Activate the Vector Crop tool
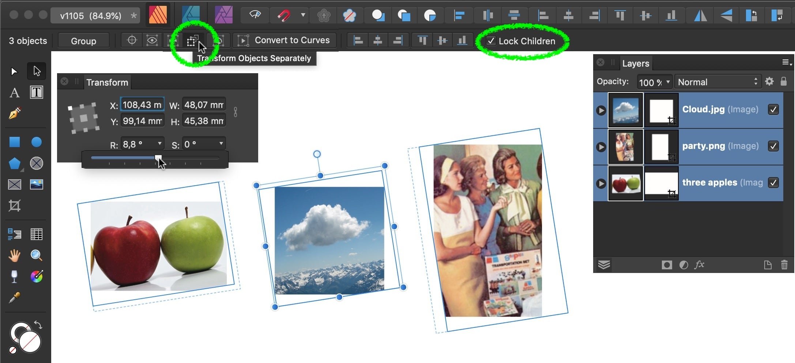795x363 pixels. 14,206
